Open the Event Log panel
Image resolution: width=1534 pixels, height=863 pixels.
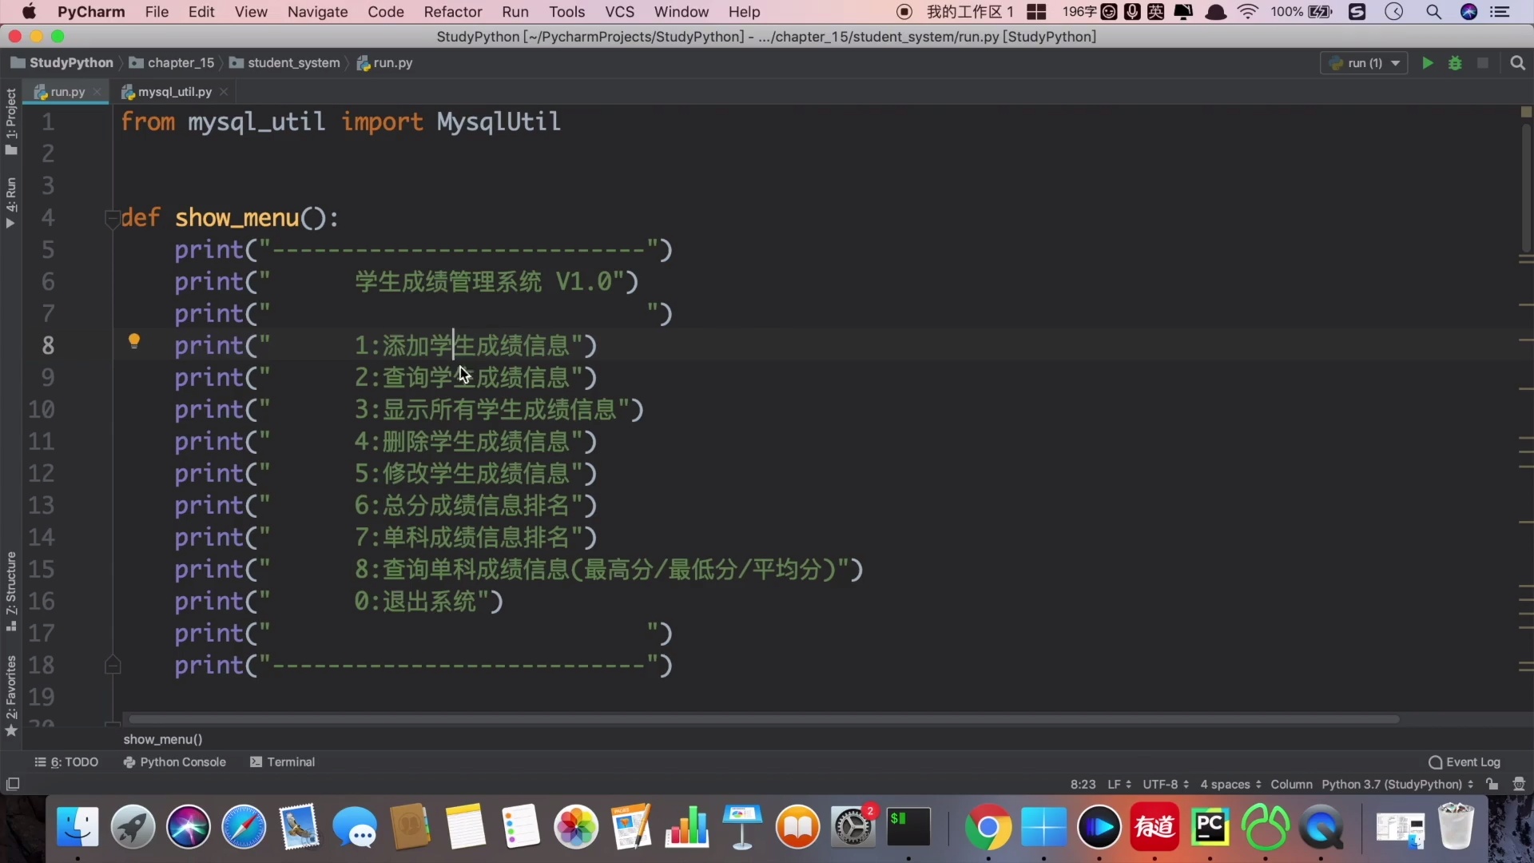(1464, 762)
